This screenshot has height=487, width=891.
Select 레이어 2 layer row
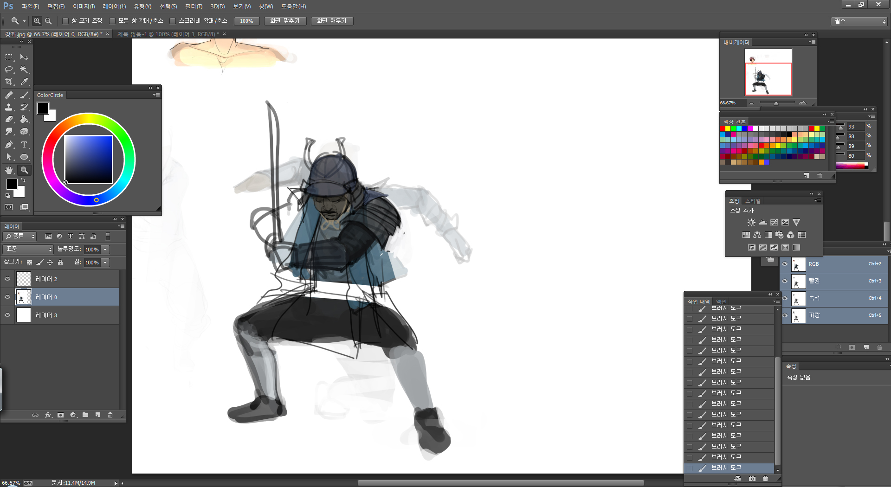click(x=60, y=279)
